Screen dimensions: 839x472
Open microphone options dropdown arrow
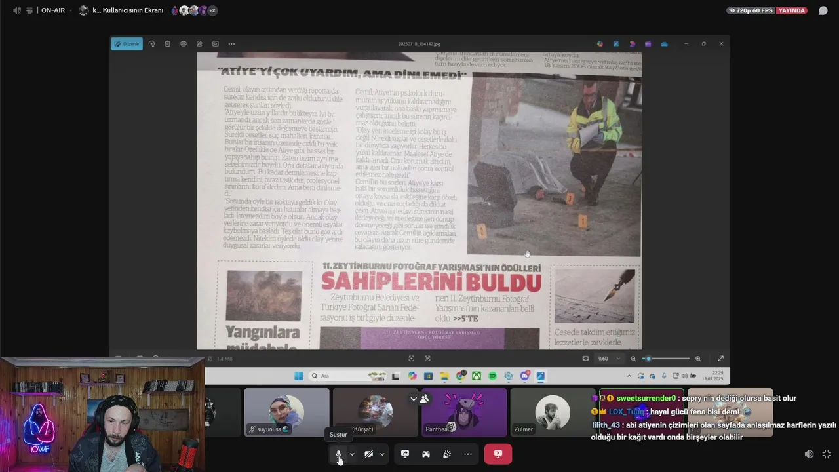[x=352, y=454]
